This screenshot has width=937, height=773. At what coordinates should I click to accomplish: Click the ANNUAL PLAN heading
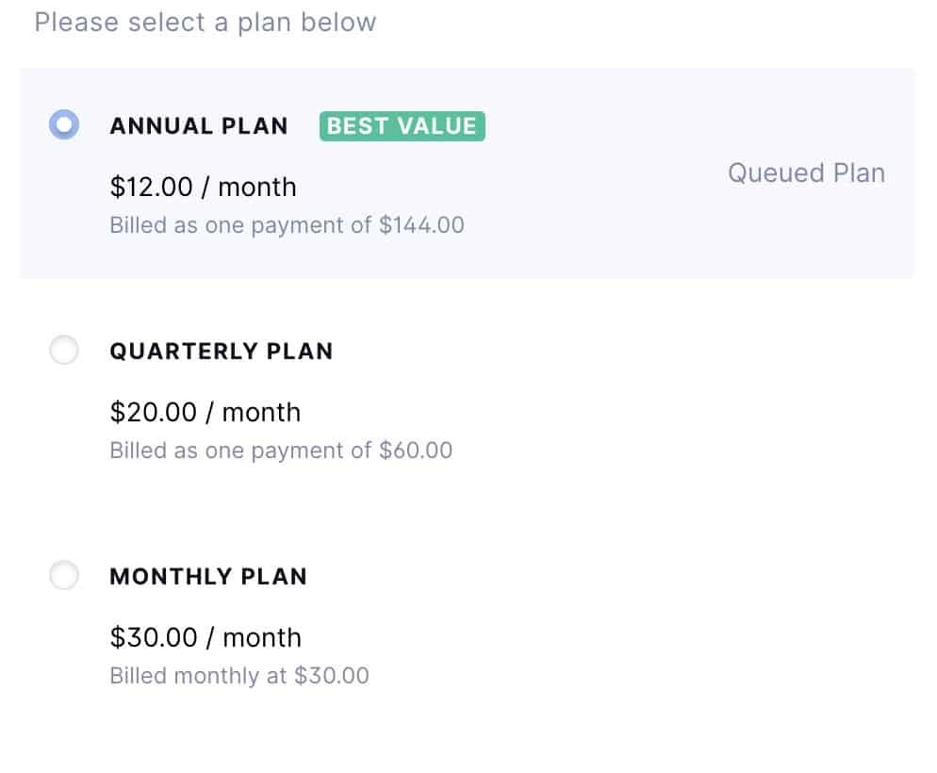[x=199, y=126]
